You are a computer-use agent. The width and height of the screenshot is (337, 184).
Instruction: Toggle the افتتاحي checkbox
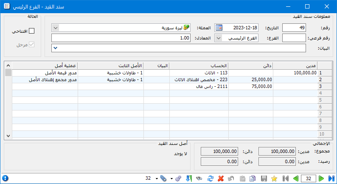(x=31, y=31)
